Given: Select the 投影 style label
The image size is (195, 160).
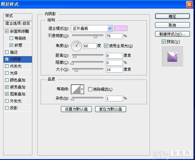Looking at the screenshot, I should coord(14,108).
